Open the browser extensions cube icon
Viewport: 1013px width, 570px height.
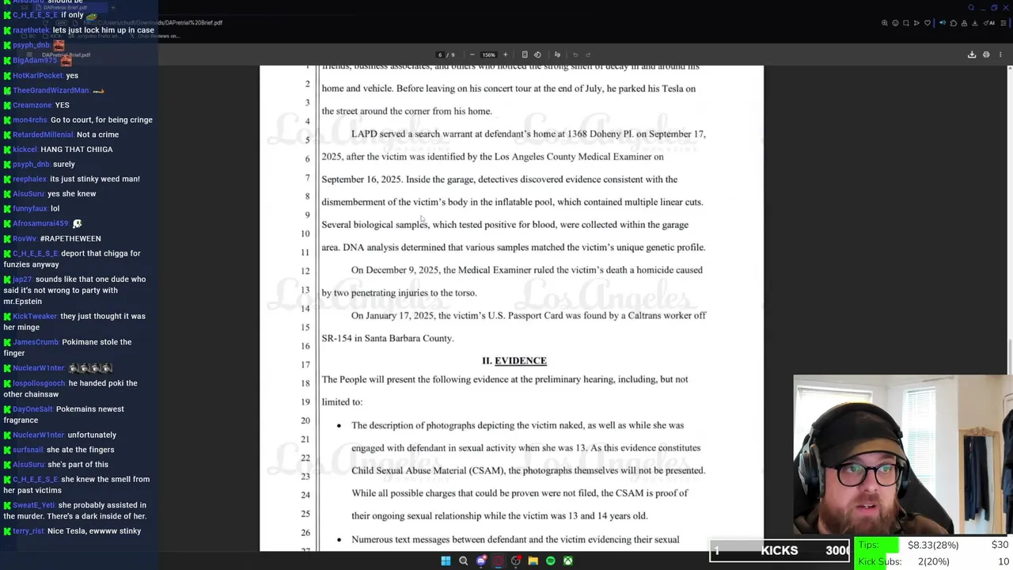pyautogui.click(x=954, y=23)
